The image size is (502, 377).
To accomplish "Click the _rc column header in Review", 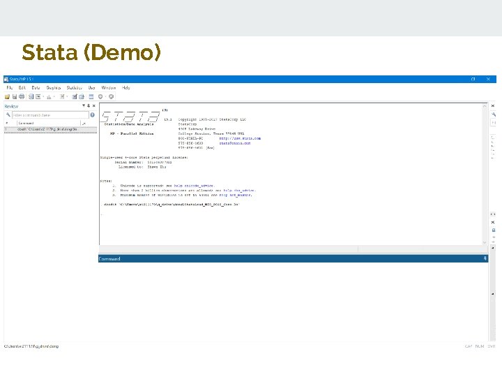I will [x=84, y=123].
